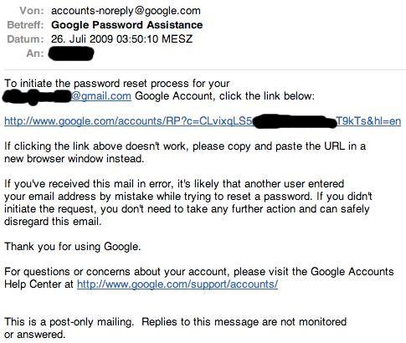Image resolution: width=406 pixels, height=343 pixels.
Task: Click the An header label
Action: (x=35, y=54)
